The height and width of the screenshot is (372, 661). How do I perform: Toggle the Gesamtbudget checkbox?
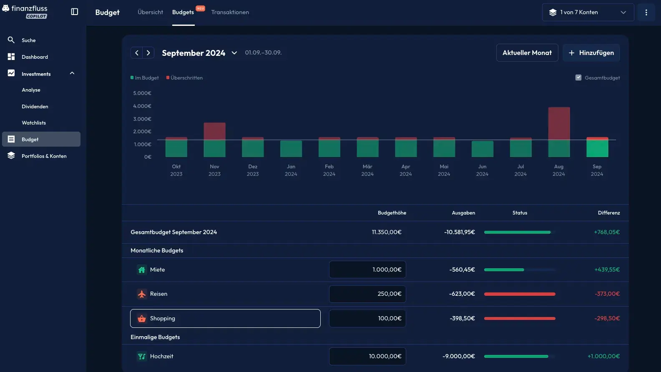click(x=578, y=77)
